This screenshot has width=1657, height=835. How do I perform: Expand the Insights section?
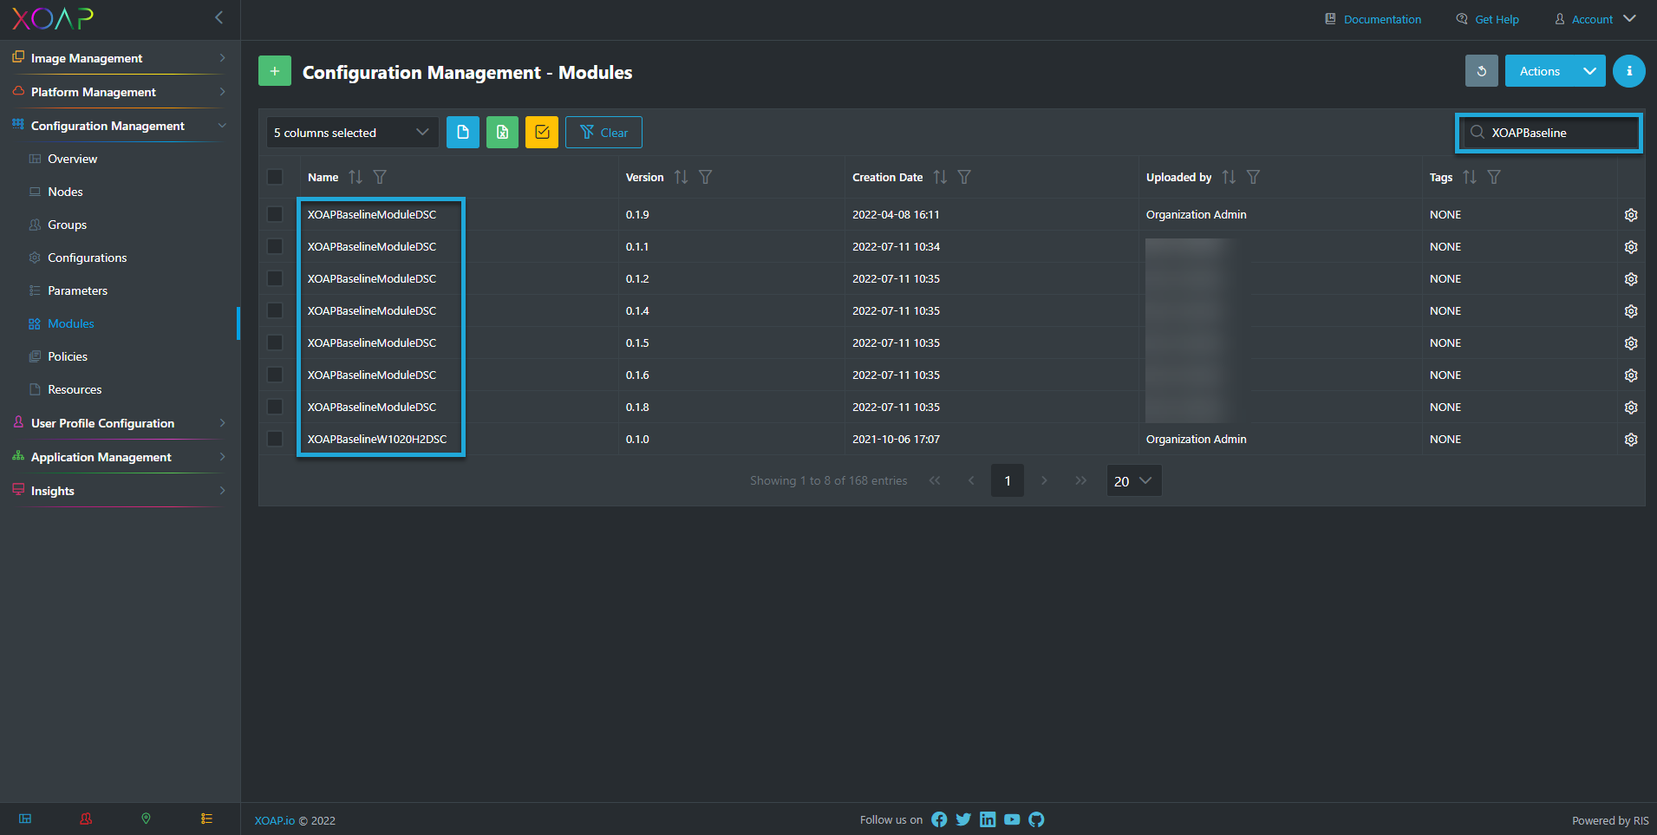tap(121, 491)
